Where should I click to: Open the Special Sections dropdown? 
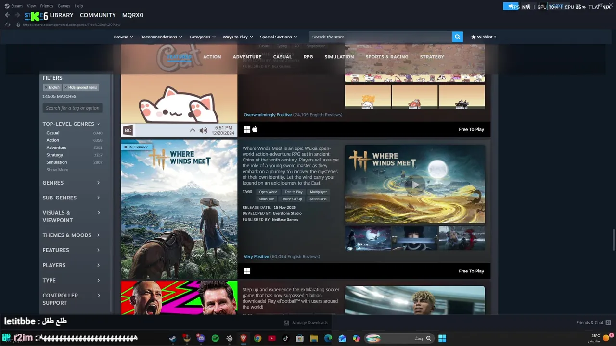pyautogui.click(x=279, y=37)
